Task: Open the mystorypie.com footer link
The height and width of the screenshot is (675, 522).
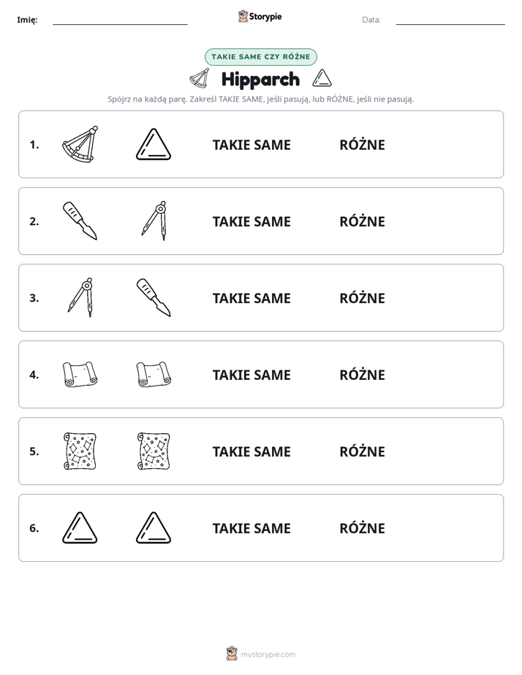Action: [x=260, y=654]
